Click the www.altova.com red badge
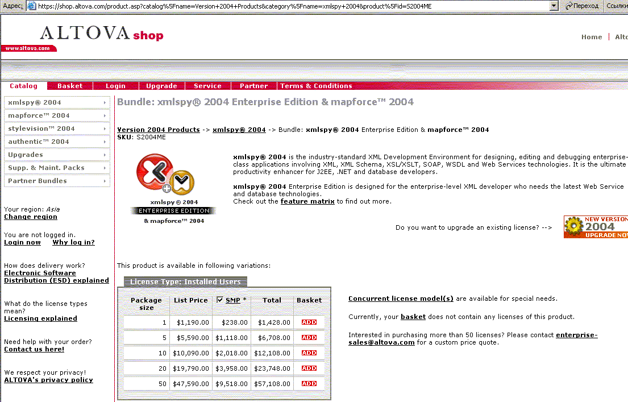The height and width of the screenshot is (402, 628). [28, 48]
